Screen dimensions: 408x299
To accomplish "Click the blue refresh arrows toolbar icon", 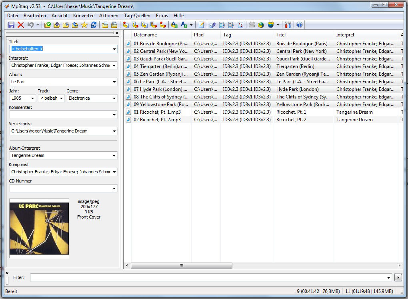I will [94, 25].
